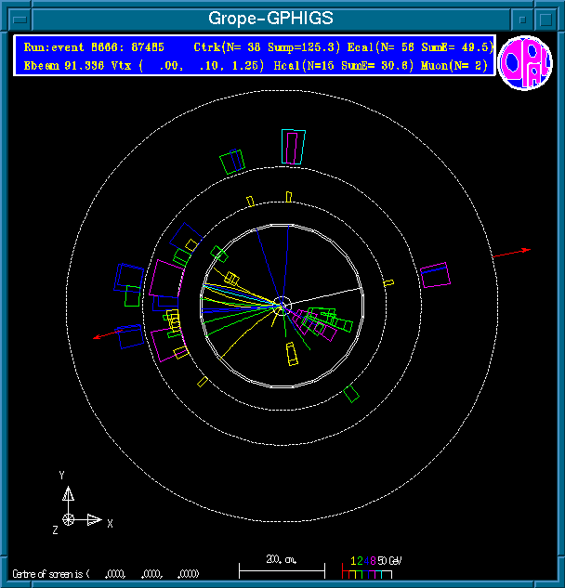Screen dimensions: 565x588
Task: Select the magenta calorimeter cluster at far right
Action: coord(434,275)
